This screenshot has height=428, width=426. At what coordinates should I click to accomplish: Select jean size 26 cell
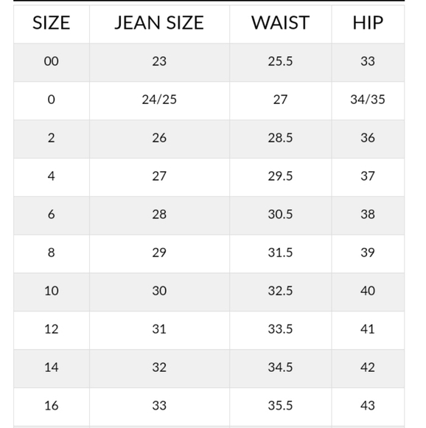[x=159, y=137]
